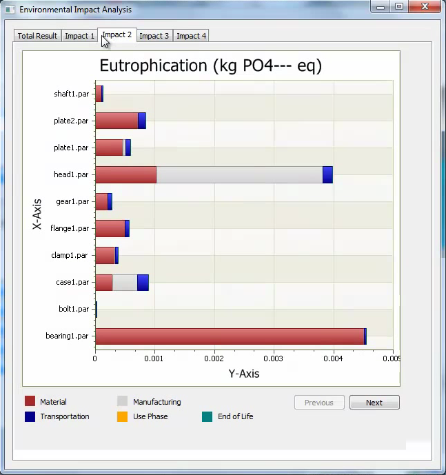
Task: Switch to the Total Result tab
Action: (x=37, y=36)
